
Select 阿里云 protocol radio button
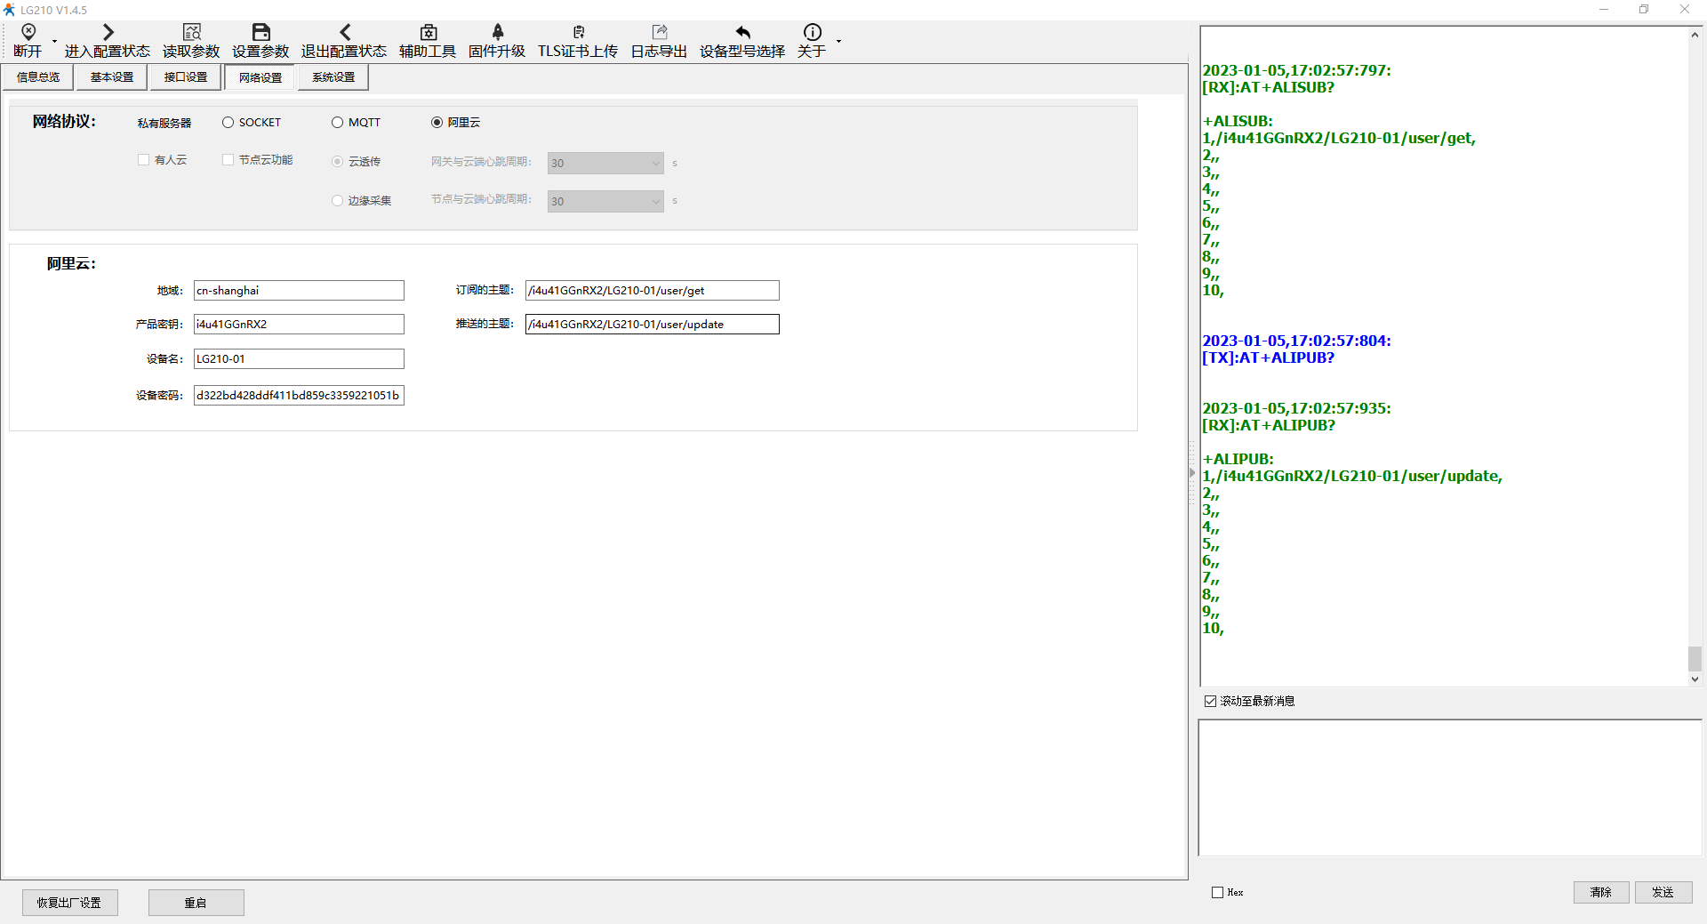(437, 123)
